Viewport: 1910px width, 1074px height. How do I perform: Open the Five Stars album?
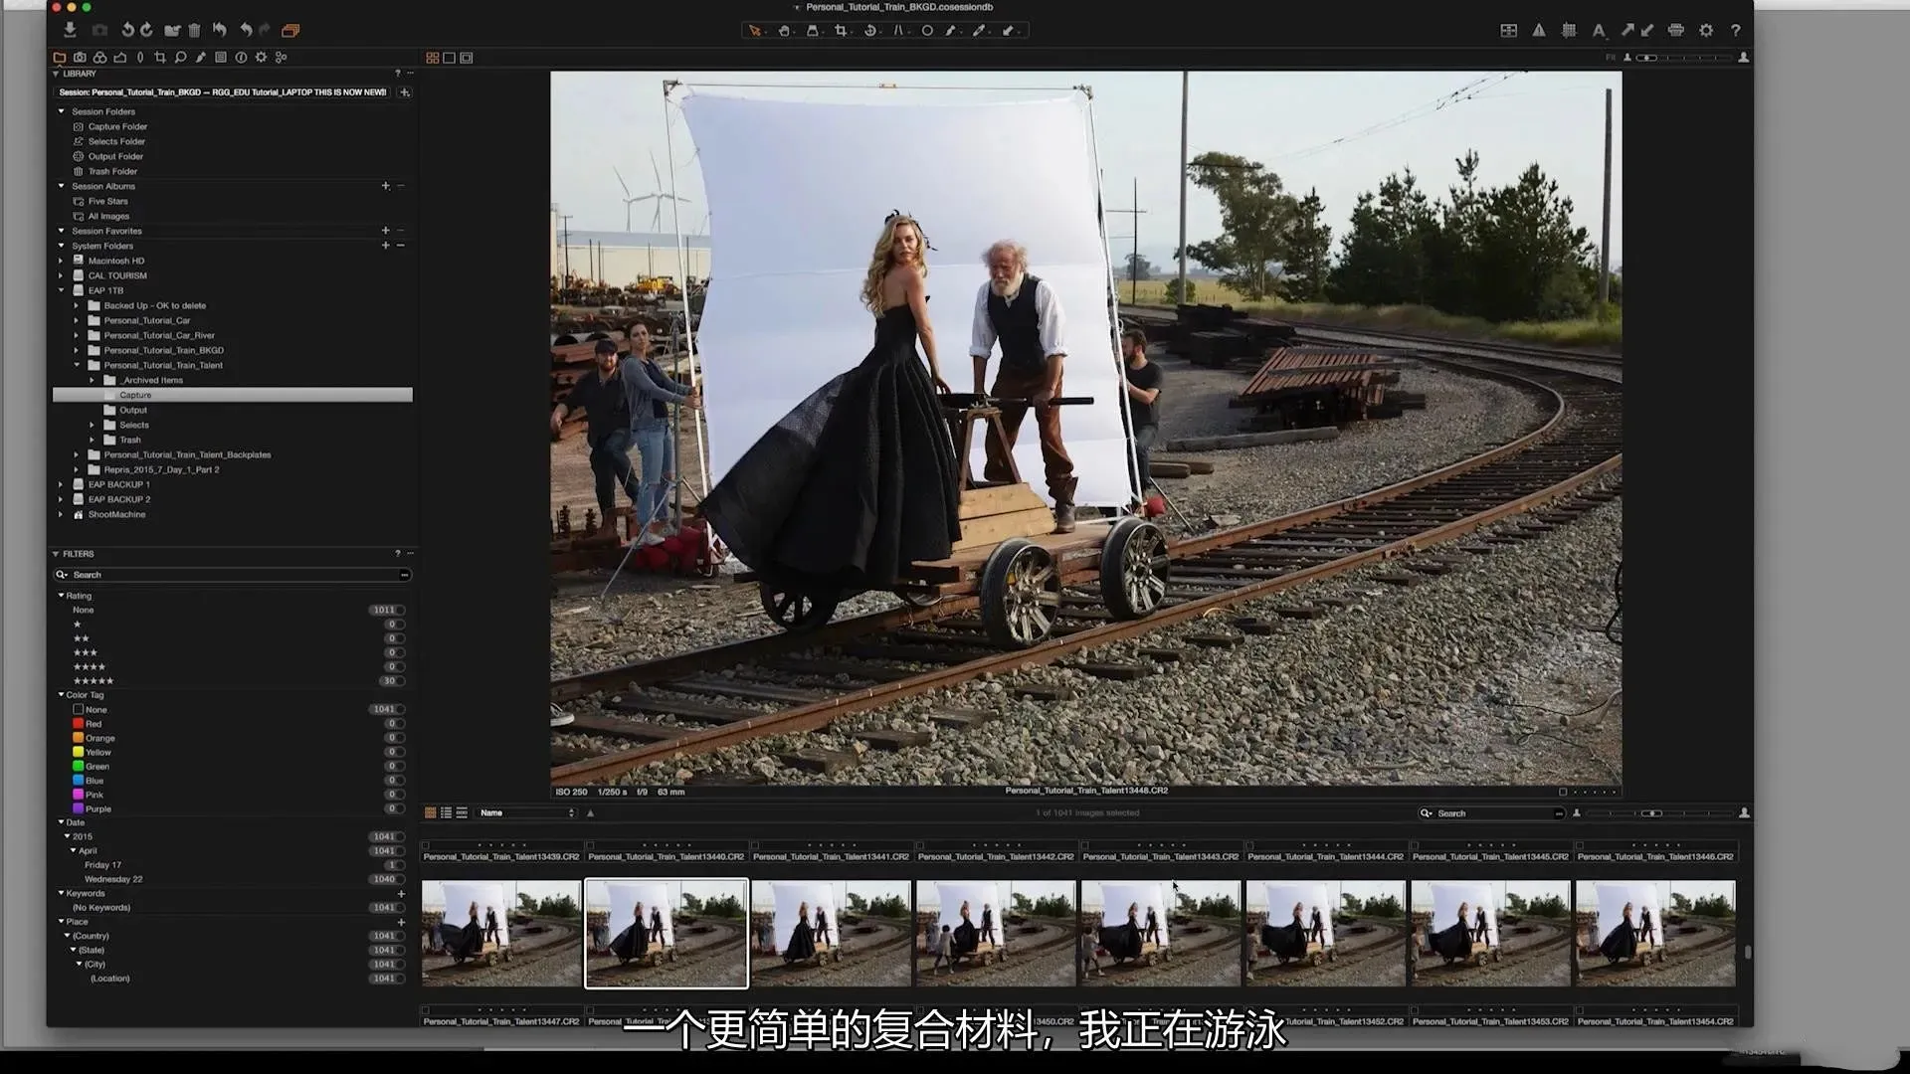click(107, 201)
